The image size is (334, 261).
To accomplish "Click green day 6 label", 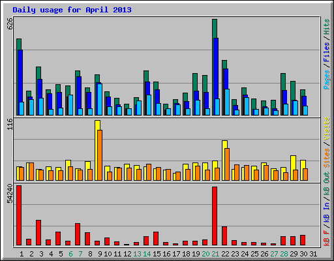I will pyautogui.click(x=70, y=254).
